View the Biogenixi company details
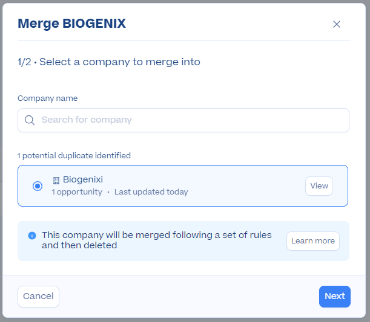This screenshot has width=370, height=322. click(319, 186)
